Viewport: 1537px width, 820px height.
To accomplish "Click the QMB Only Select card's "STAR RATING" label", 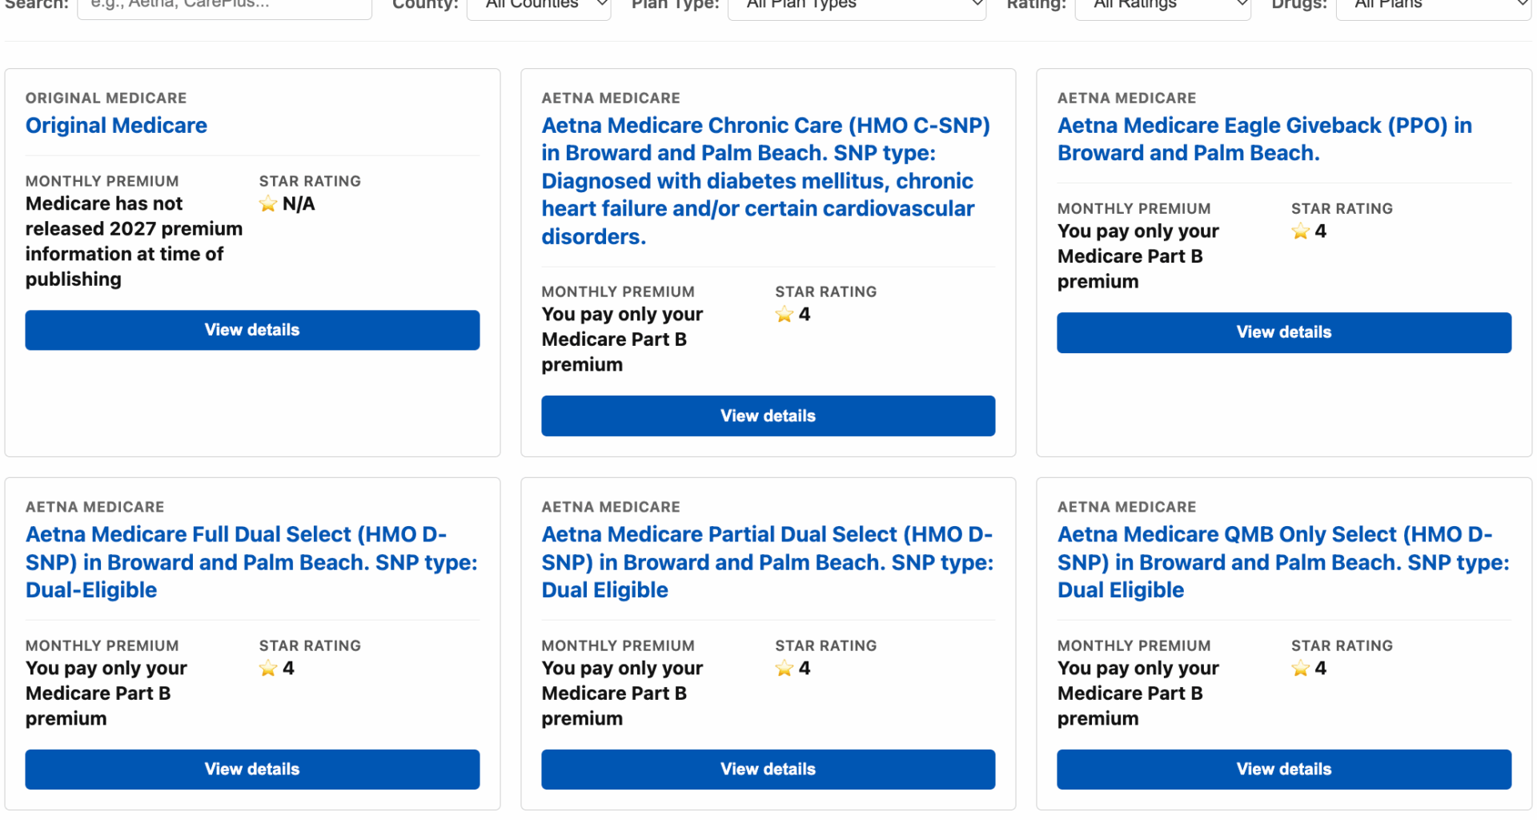I will pyautogui.click(x=1342, y=645).
